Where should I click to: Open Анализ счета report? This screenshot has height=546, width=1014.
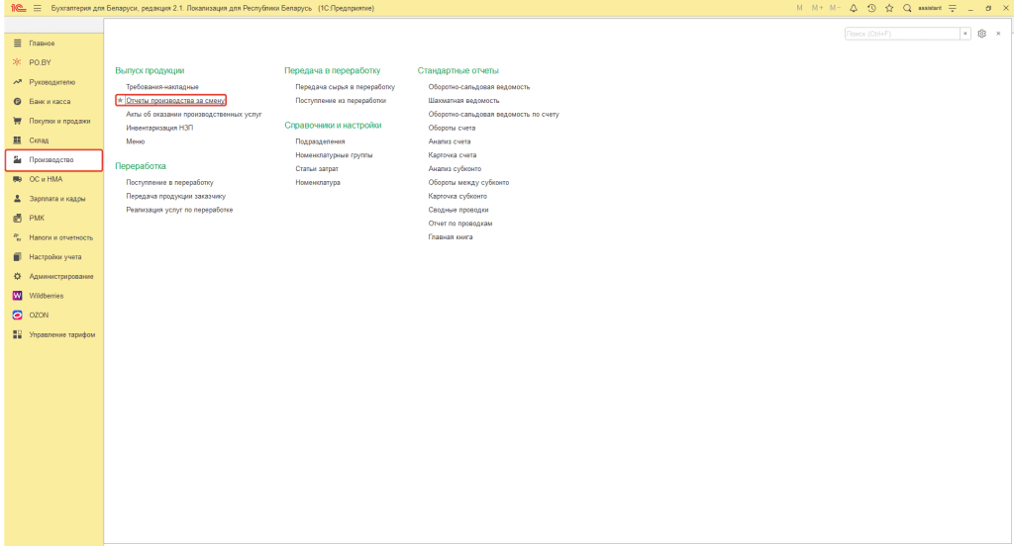450,140
